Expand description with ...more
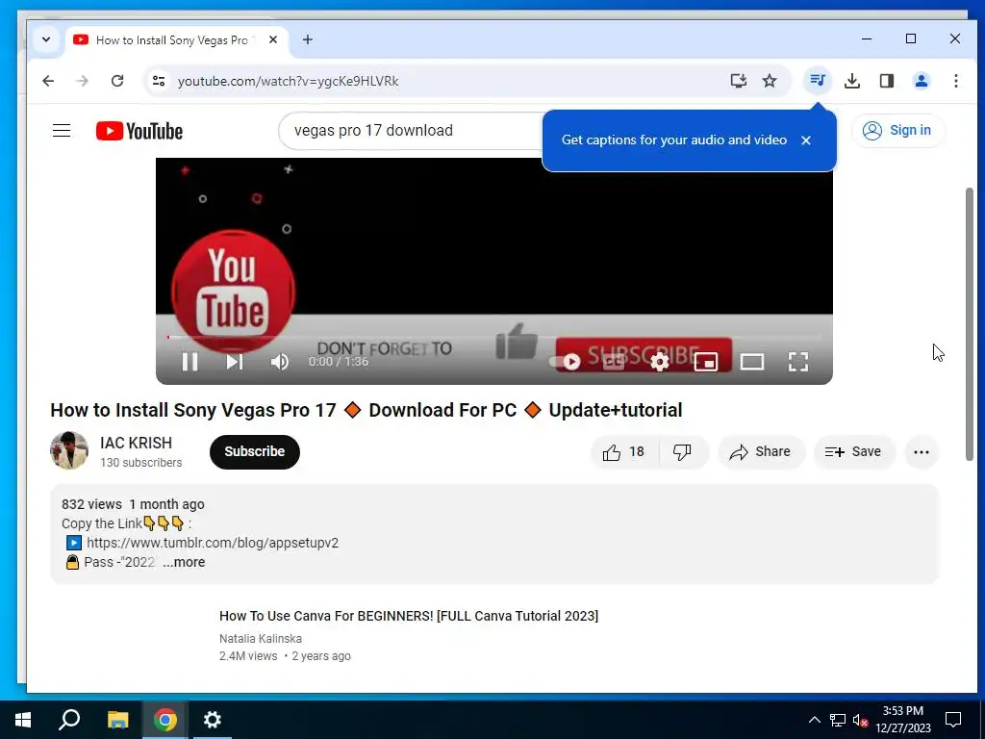 pos(184,562)
